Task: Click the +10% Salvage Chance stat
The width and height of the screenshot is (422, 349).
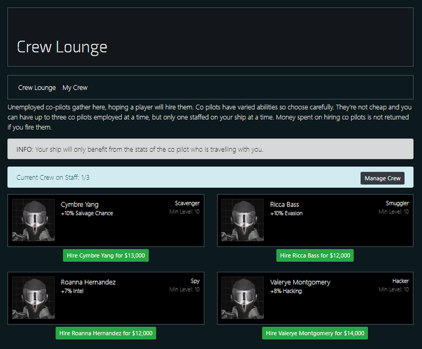Action: point(87,213)
